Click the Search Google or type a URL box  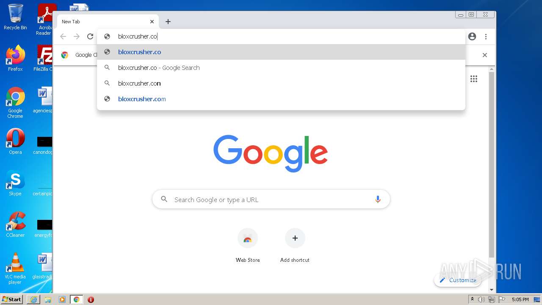(x=271, y=200)
